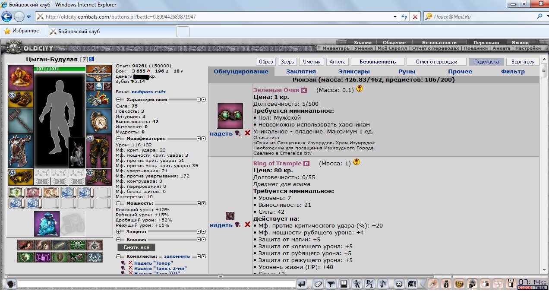The height and width of the screenshot is (291, 549).
Task: Click the gloves equipment slot
Action: coord(99,99)
